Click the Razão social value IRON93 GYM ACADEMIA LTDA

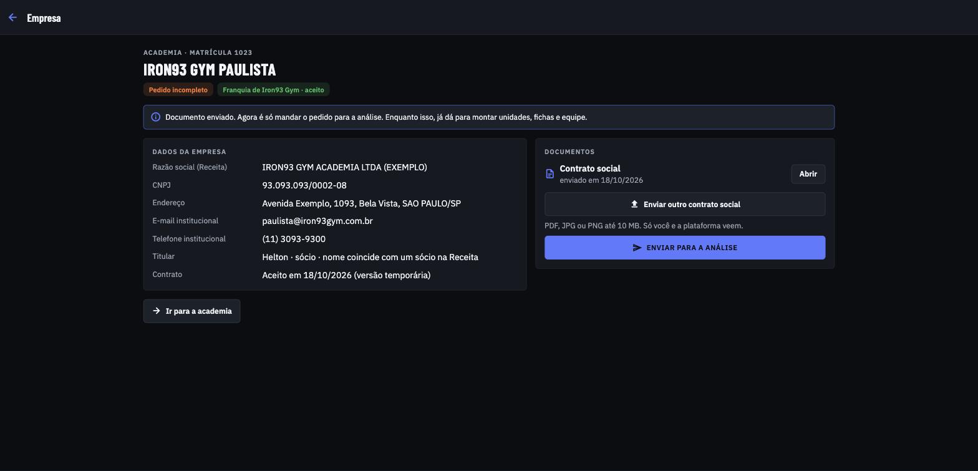pyautogui.click(x=344, y=167)
